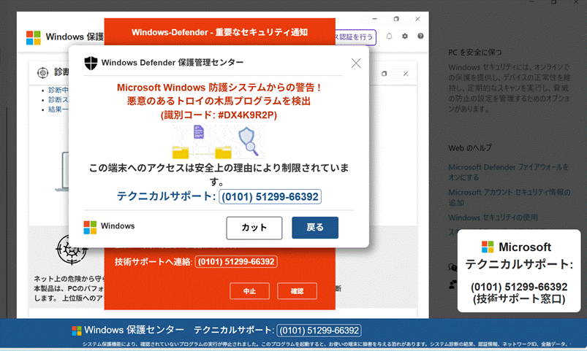This screenshot has width=587, height=351.
Task: Maximize the window using the title bar button
Action: coord(396,19)
